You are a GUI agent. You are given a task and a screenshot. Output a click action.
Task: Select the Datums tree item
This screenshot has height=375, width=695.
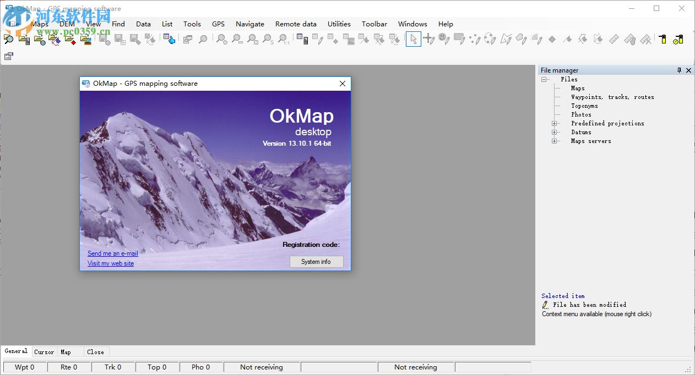click(581, 132)
